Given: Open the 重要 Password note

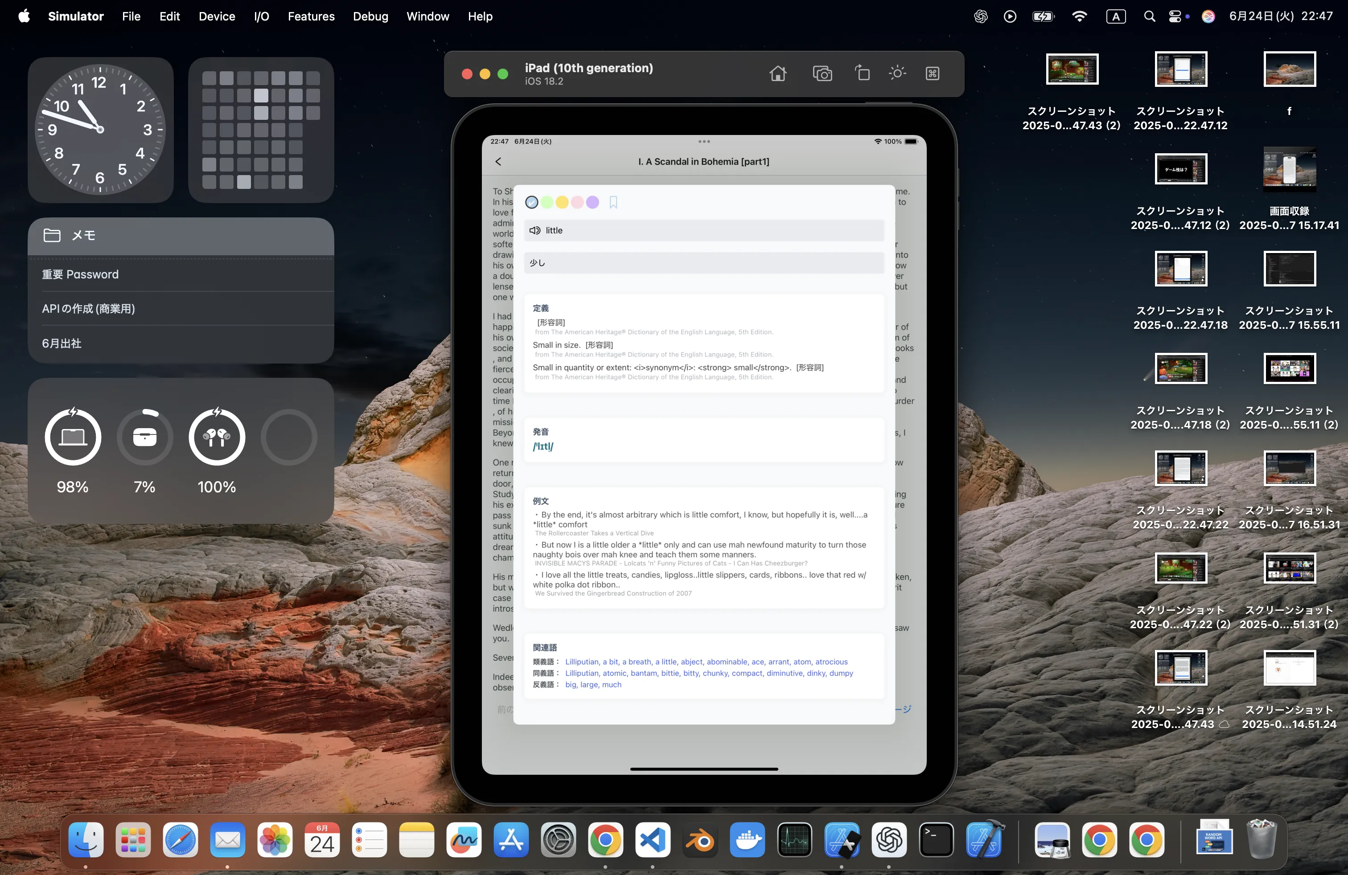Looking at the screenshot, I should pos(80,274).
